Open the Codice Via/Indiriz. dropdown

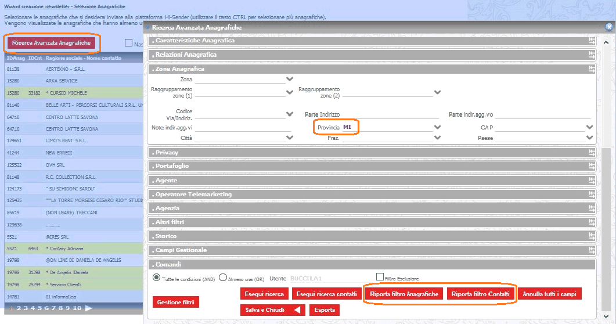point(290,114)
